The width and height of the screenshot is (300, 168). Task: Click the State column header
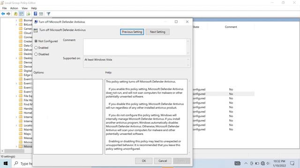pyautogui.click(x=196, y=27)
